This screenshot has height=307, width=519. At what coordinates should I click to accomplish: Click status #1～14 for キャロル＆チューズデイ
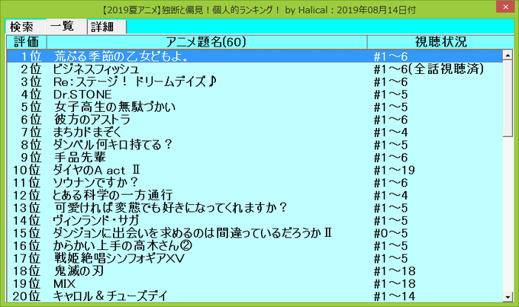click(x=395, y=296)
